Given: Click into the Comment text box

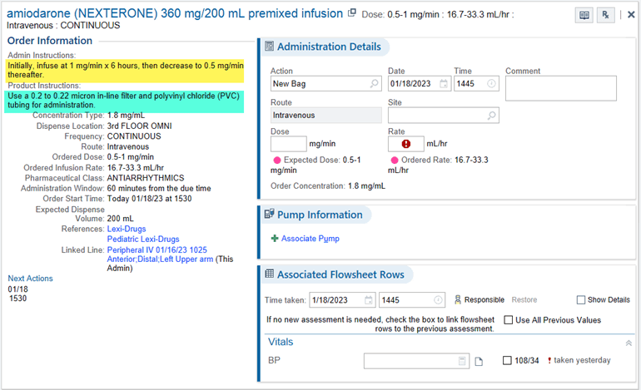Looking at the screenshot, I should 560,87.
